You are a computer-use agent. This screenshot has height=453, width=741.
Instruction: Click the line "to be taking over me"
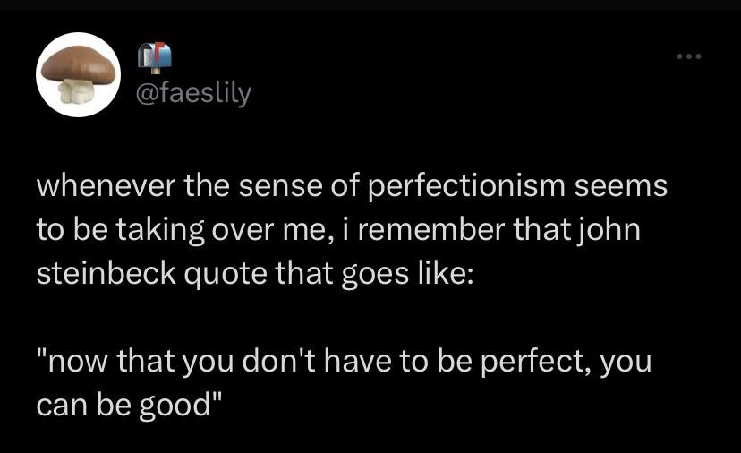click(x=337, y=230)
